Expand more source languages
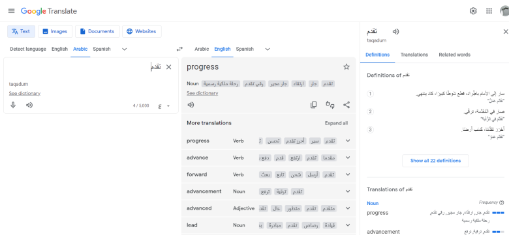The height and width of the screenshot is (235, 509). point(125,49)
